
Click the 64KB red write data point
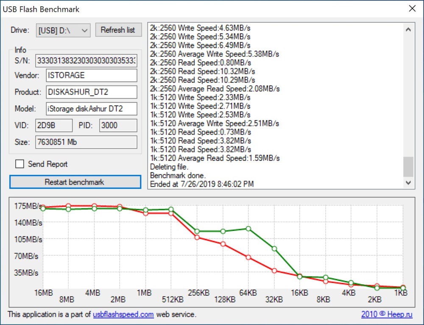click(248, 258)
